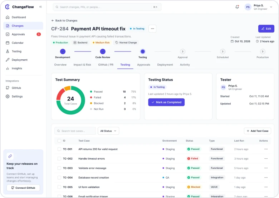Screen dimensions: 279x198
Task: Switch to the GitHub / PR tab
Action: [106, 65]
